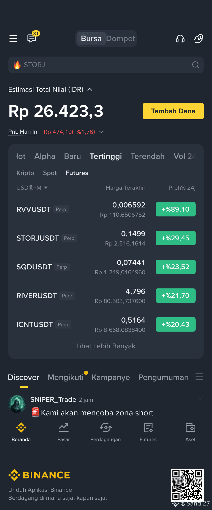Open Aset wallet in bottom navigation

pos(190,432)
